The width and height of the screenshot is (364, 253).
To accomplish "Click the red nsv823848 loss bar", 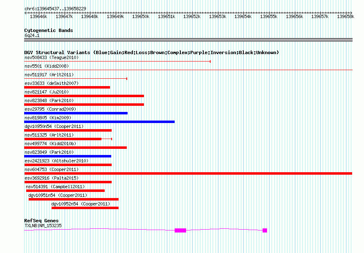I will tap(84, 105).
